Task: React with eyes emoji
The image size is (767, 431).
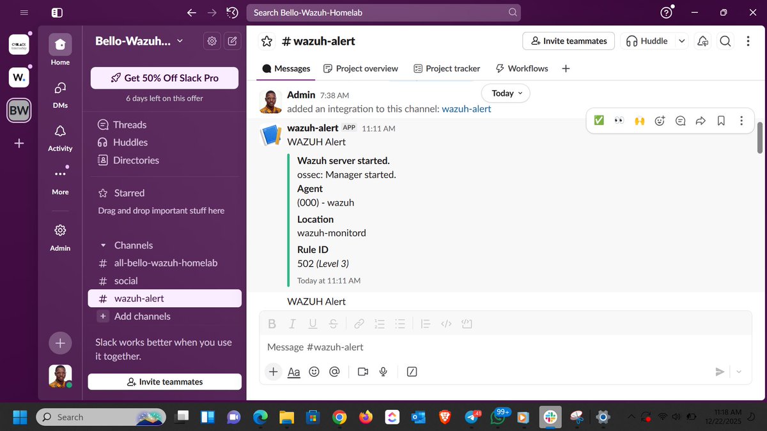Action: click(x=619, y=120)
